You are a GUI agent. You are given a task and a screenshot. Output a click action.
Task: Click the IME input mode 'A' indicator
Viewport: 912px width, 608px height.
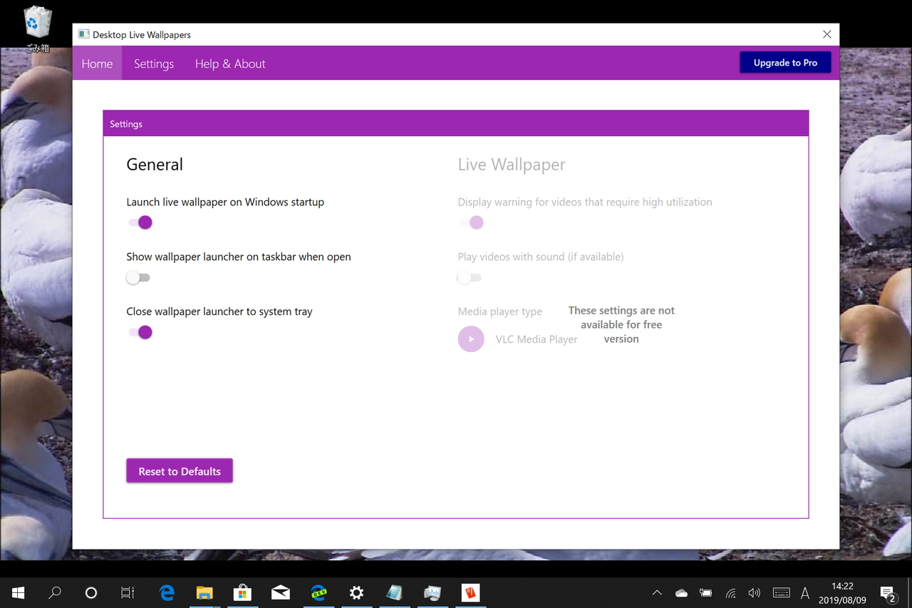[805, 592]
